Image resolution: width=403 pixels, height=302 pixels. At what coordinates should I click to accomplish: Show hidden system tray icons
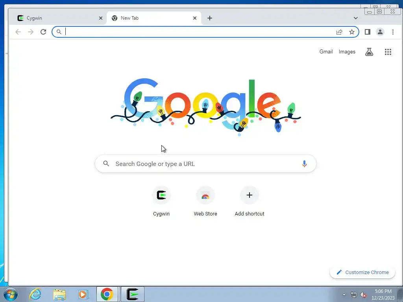click(344, 295)
